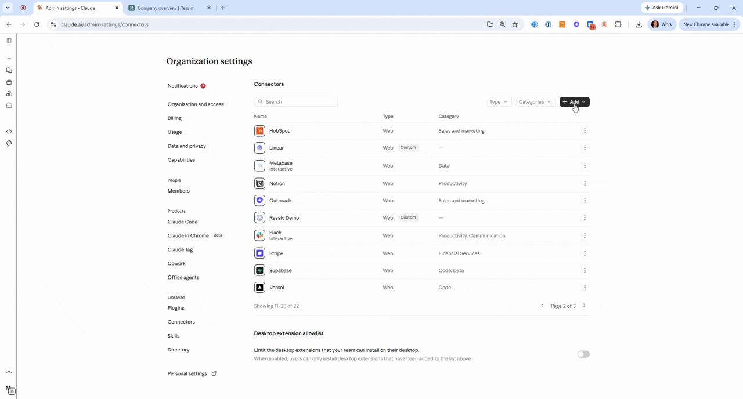Open the projects stack icon in left rail

click(x=9, y=82)
